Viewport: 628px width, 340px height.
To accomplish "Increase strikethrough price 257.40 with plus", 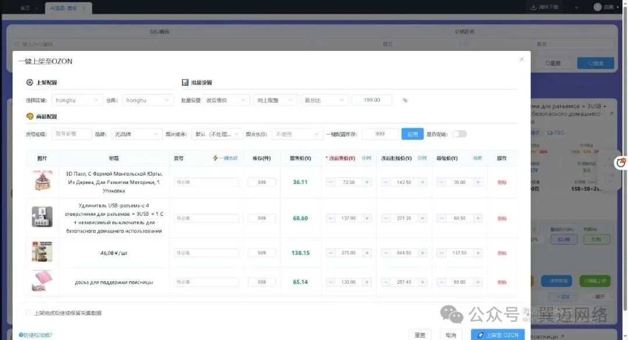I will (x=423, y=282).
